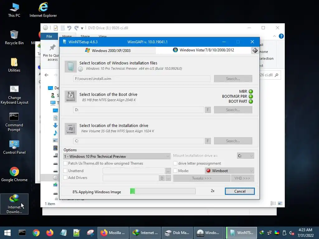Cancel the Windows image application
319x239 pixels.
(240, 191)
